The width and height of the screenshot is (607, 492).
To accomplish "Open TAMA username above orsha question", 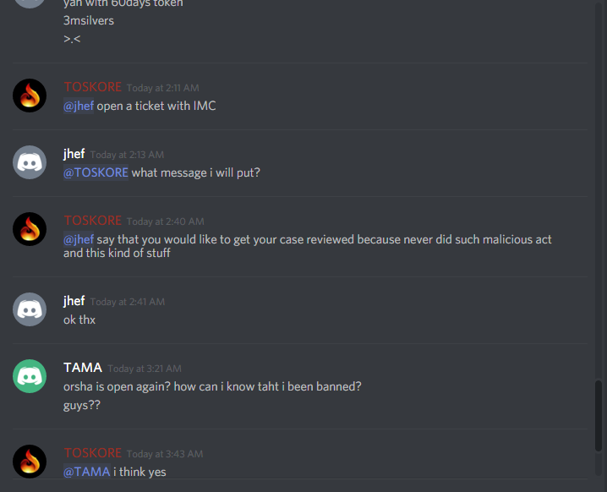I will click(83, 368).
